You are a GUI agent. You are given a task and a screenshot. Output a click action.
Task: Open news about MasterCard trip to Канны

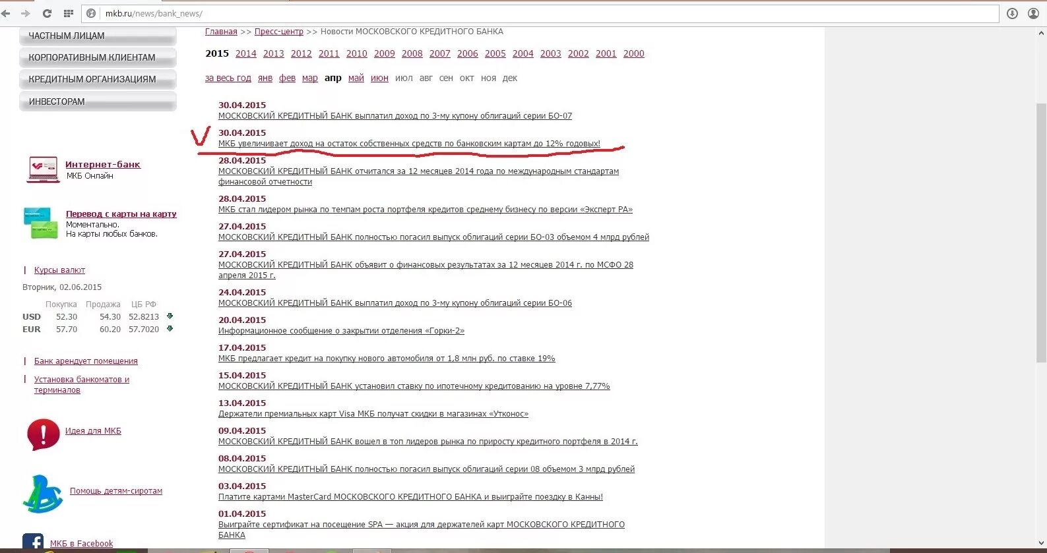[x=410, y=497]
